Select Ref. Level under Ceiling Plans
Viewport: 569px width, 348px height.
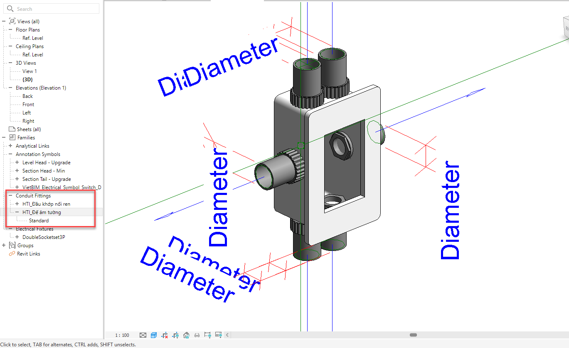tap(33, 54)
